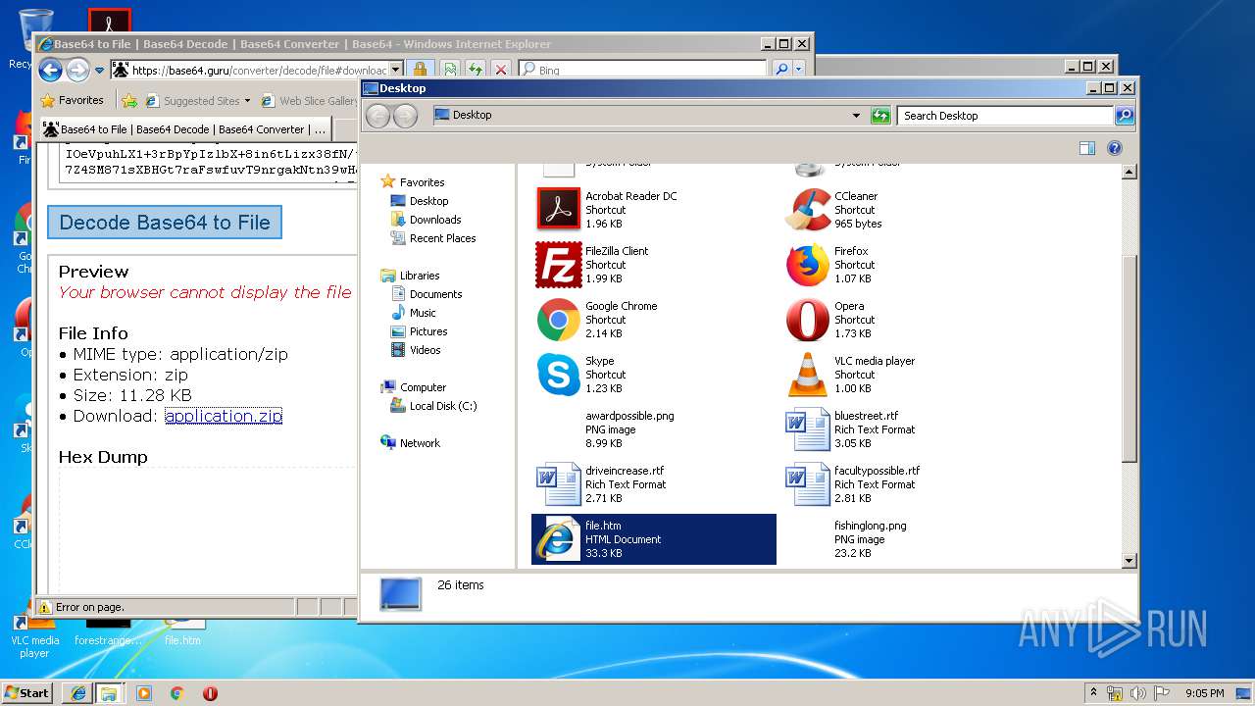Image resolution: width=1255 pixels, height=706 pixels.
Task: Toggle the Explorer preview pane icon
Action: point(1086,148)
